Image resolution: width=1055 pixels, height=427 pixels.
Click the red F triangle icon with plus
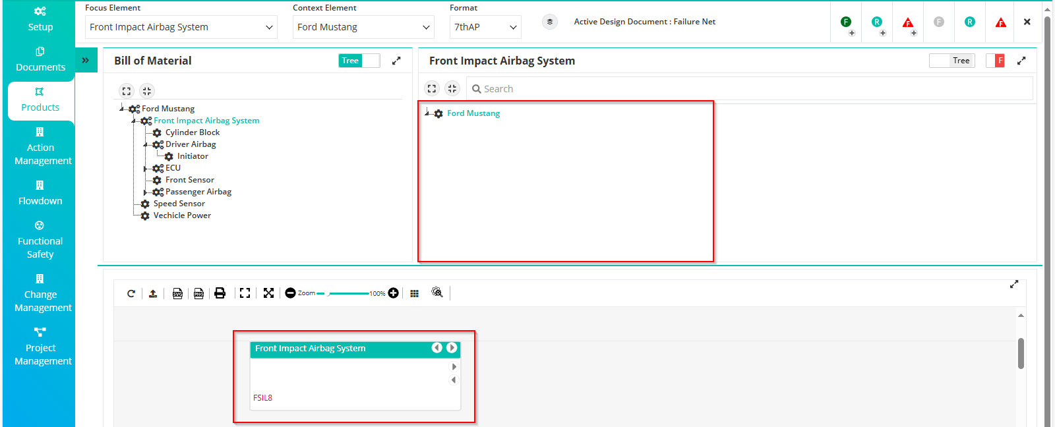pos(909,24)
